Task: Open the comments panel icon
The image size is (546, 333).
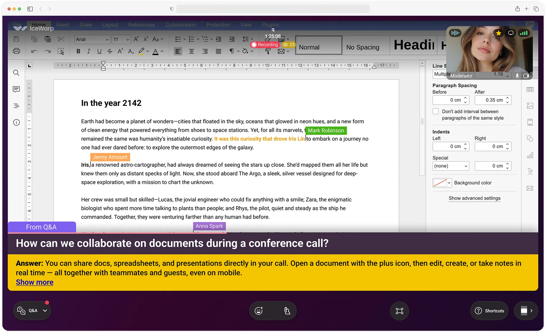Action: pos(16,89)
